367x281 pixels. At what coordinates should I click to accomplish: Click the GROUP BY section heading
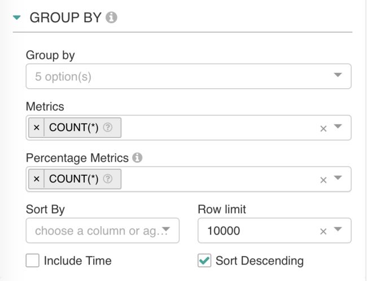click(x=65, y=18)
